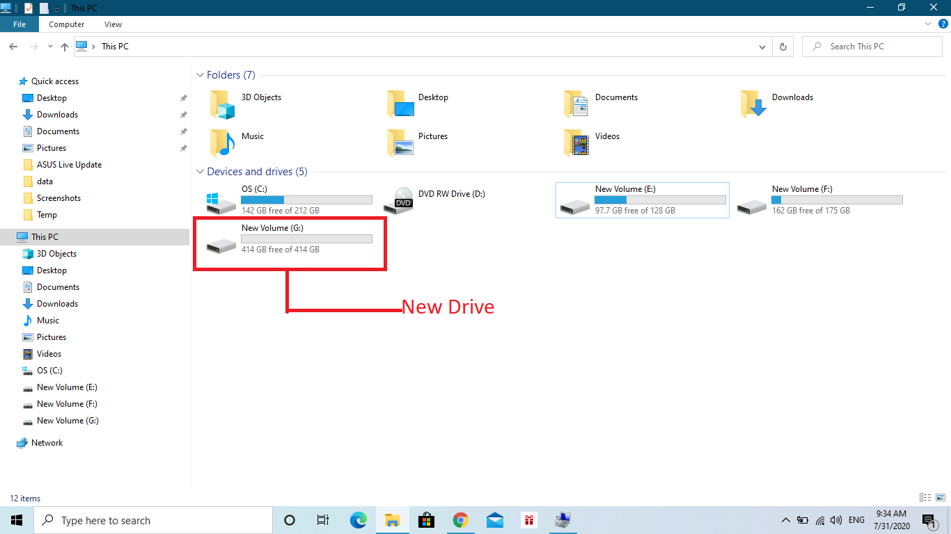The image size is (951, 534).
Task: Open Microsoft Store from taskbar
Action: pyautogui.click(x=426, y=519)
